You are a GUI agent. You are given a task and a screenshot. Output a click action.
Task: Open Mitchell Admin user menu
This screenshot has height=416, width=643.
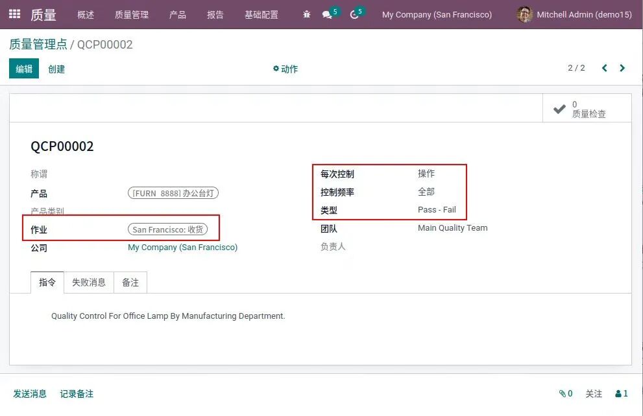tap(574, 14)
